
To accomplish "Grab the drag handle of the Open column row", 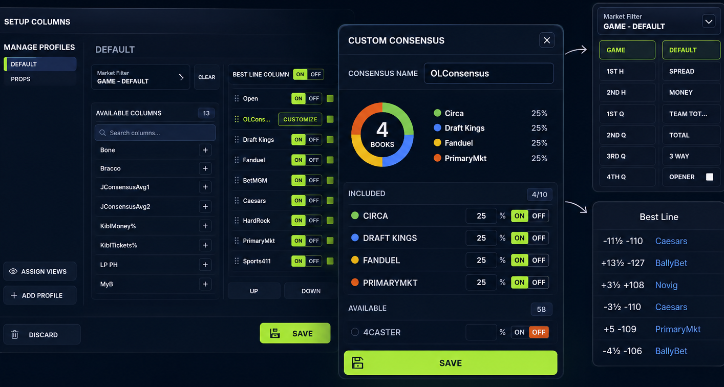I will [237, 98].
